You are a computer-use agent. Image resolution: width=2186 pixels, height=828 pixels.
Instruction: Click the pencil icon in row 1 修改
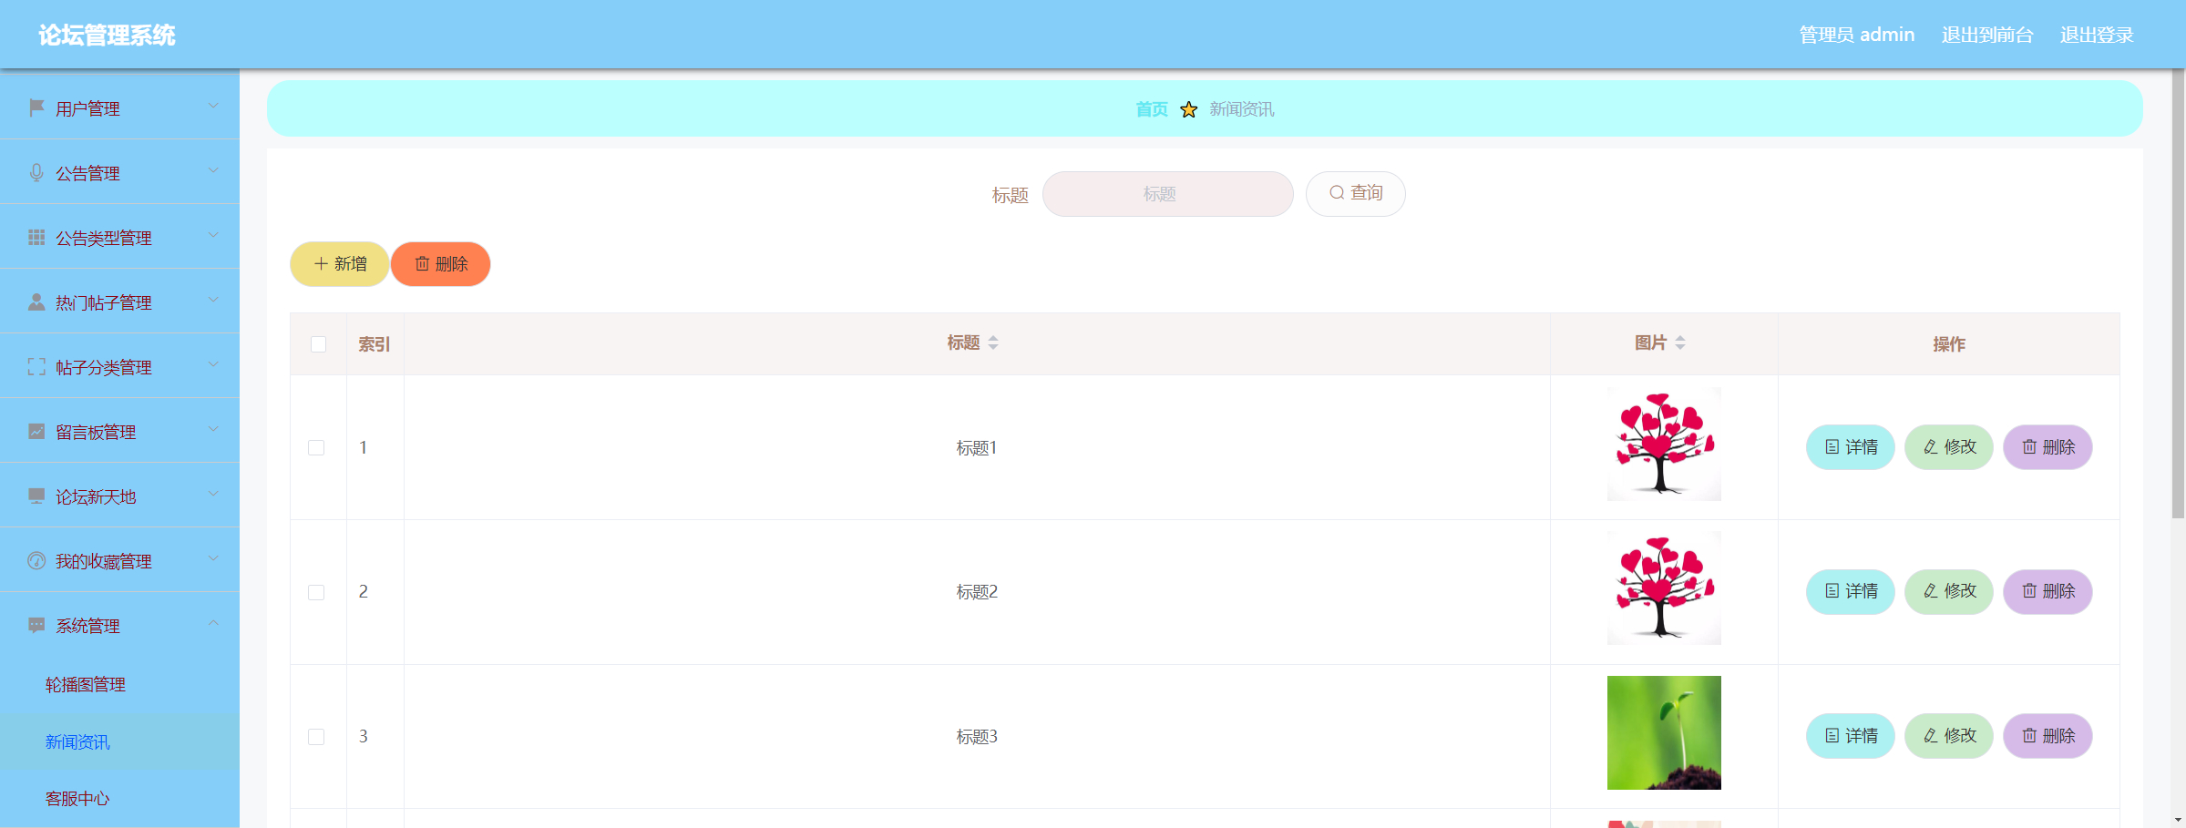(1931, 446)
